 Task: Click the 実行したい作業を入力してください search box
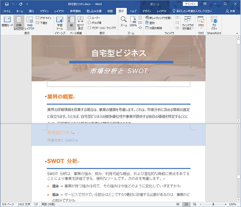pos(192,11)
